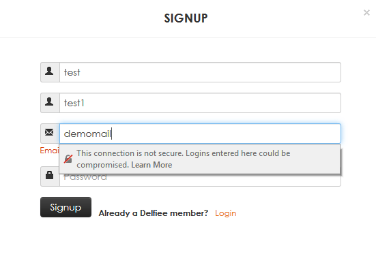
Task: Click the red 'Emai' validation error text
Action: coord(49,151)
